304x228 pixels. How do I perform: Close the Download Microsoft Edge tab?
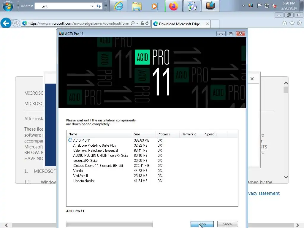click(208, 24)
